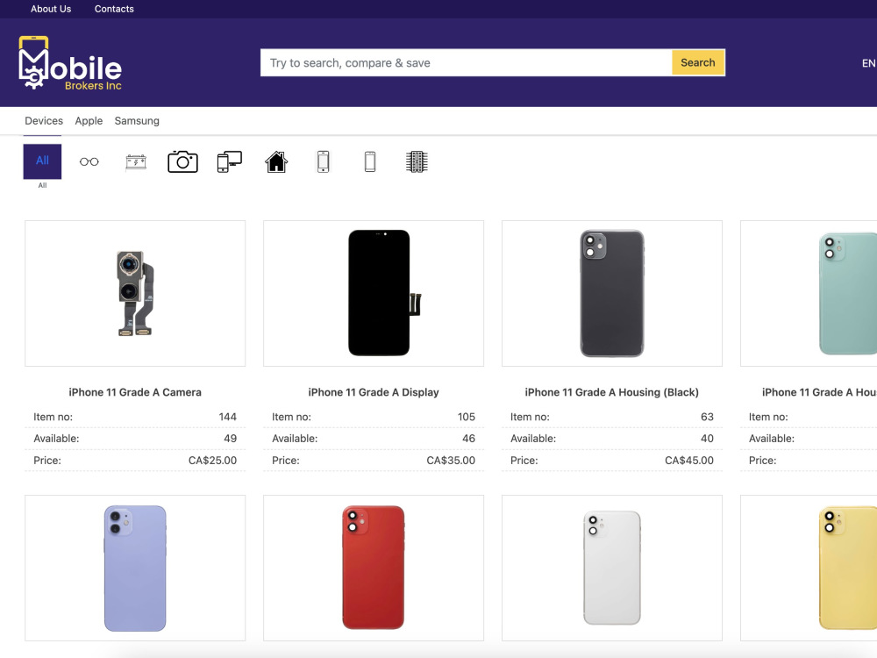Filter by housing house icon
The height and width of the screenshot is (658, 877).
[276, 161]
